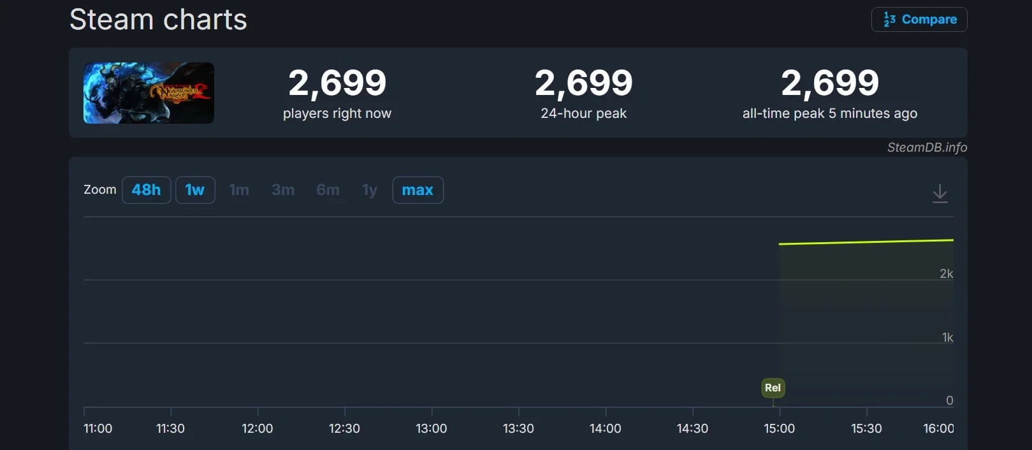Click the chart download arrow icon
The height and width of the screenshot is (450, 1032).
(x=940, y=193)
